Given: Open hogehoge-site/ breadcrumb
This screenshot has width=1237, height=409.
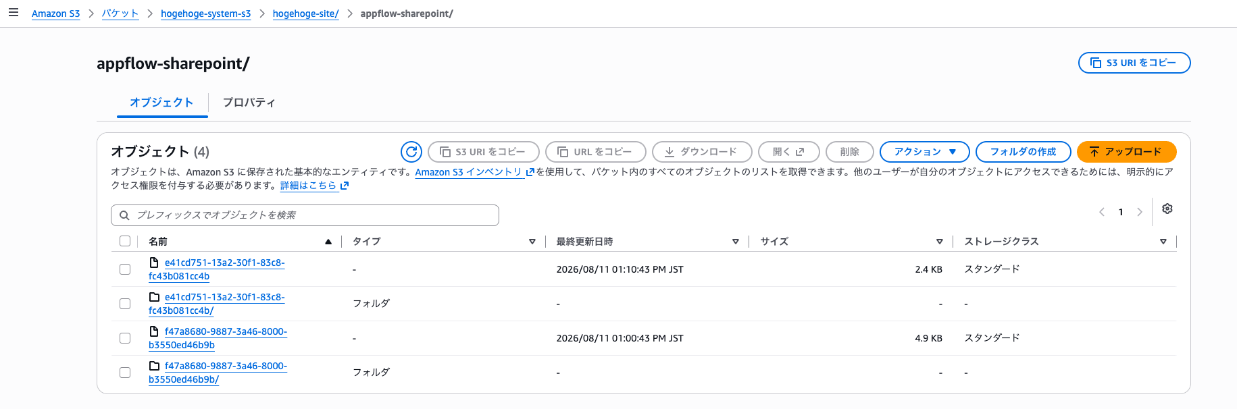Looking at the screenshot, I should point(306,13).
